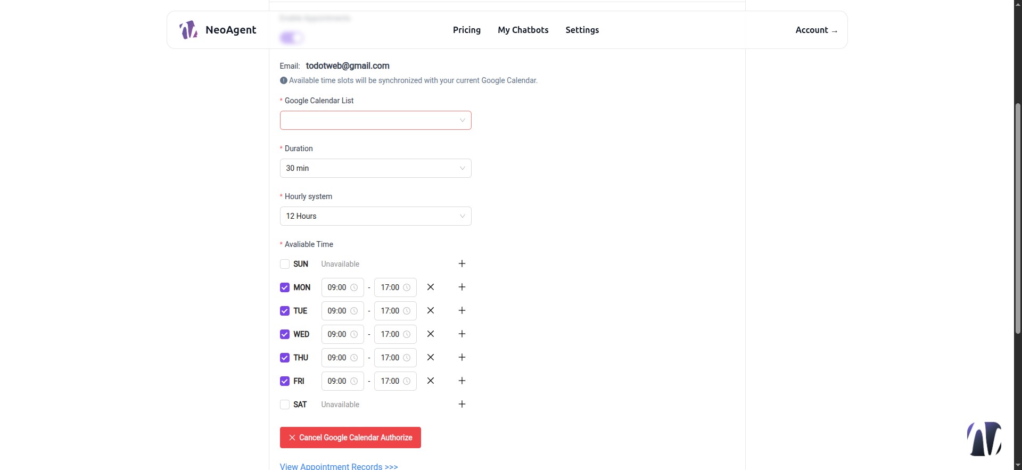Click the SAT Unavailable text
Screen dimensions: 1022x470
pyautogui.click(x=340, y=405)
